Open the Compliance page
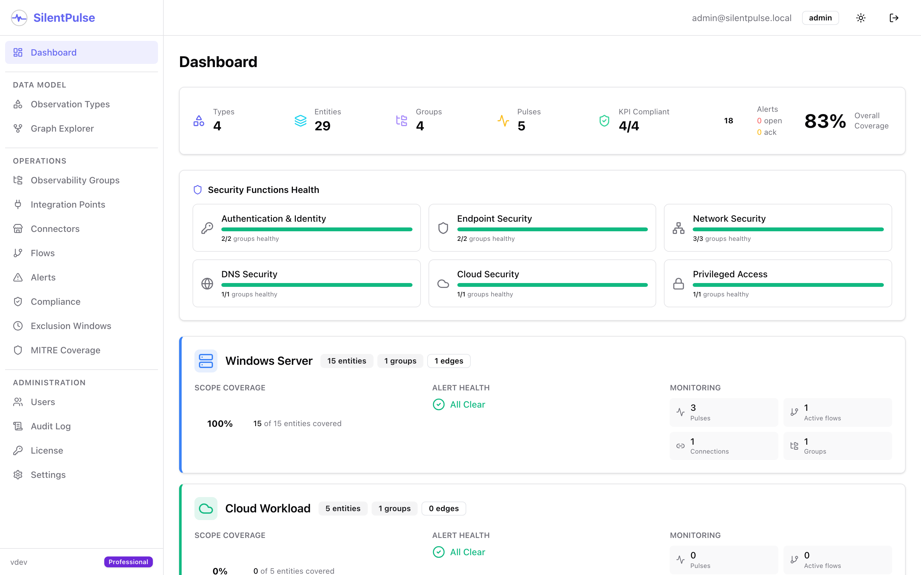 pyautogui.click(x=82, y=302)
